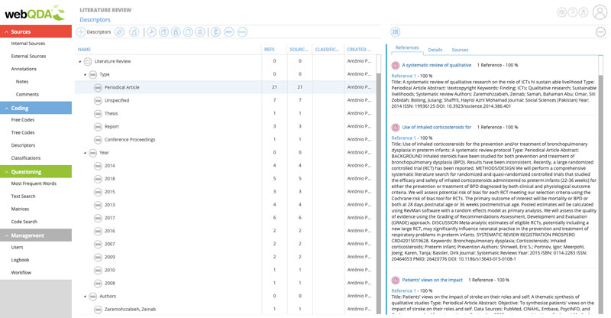This screenshot has width=611, height=318.
Task: Select the Periodical Article row
Action: click(x=225, y=87)
